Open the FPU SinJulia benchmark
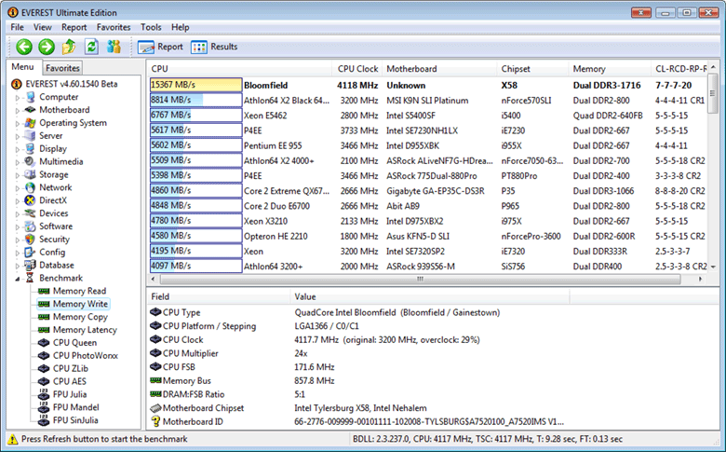 click(75, 421)
